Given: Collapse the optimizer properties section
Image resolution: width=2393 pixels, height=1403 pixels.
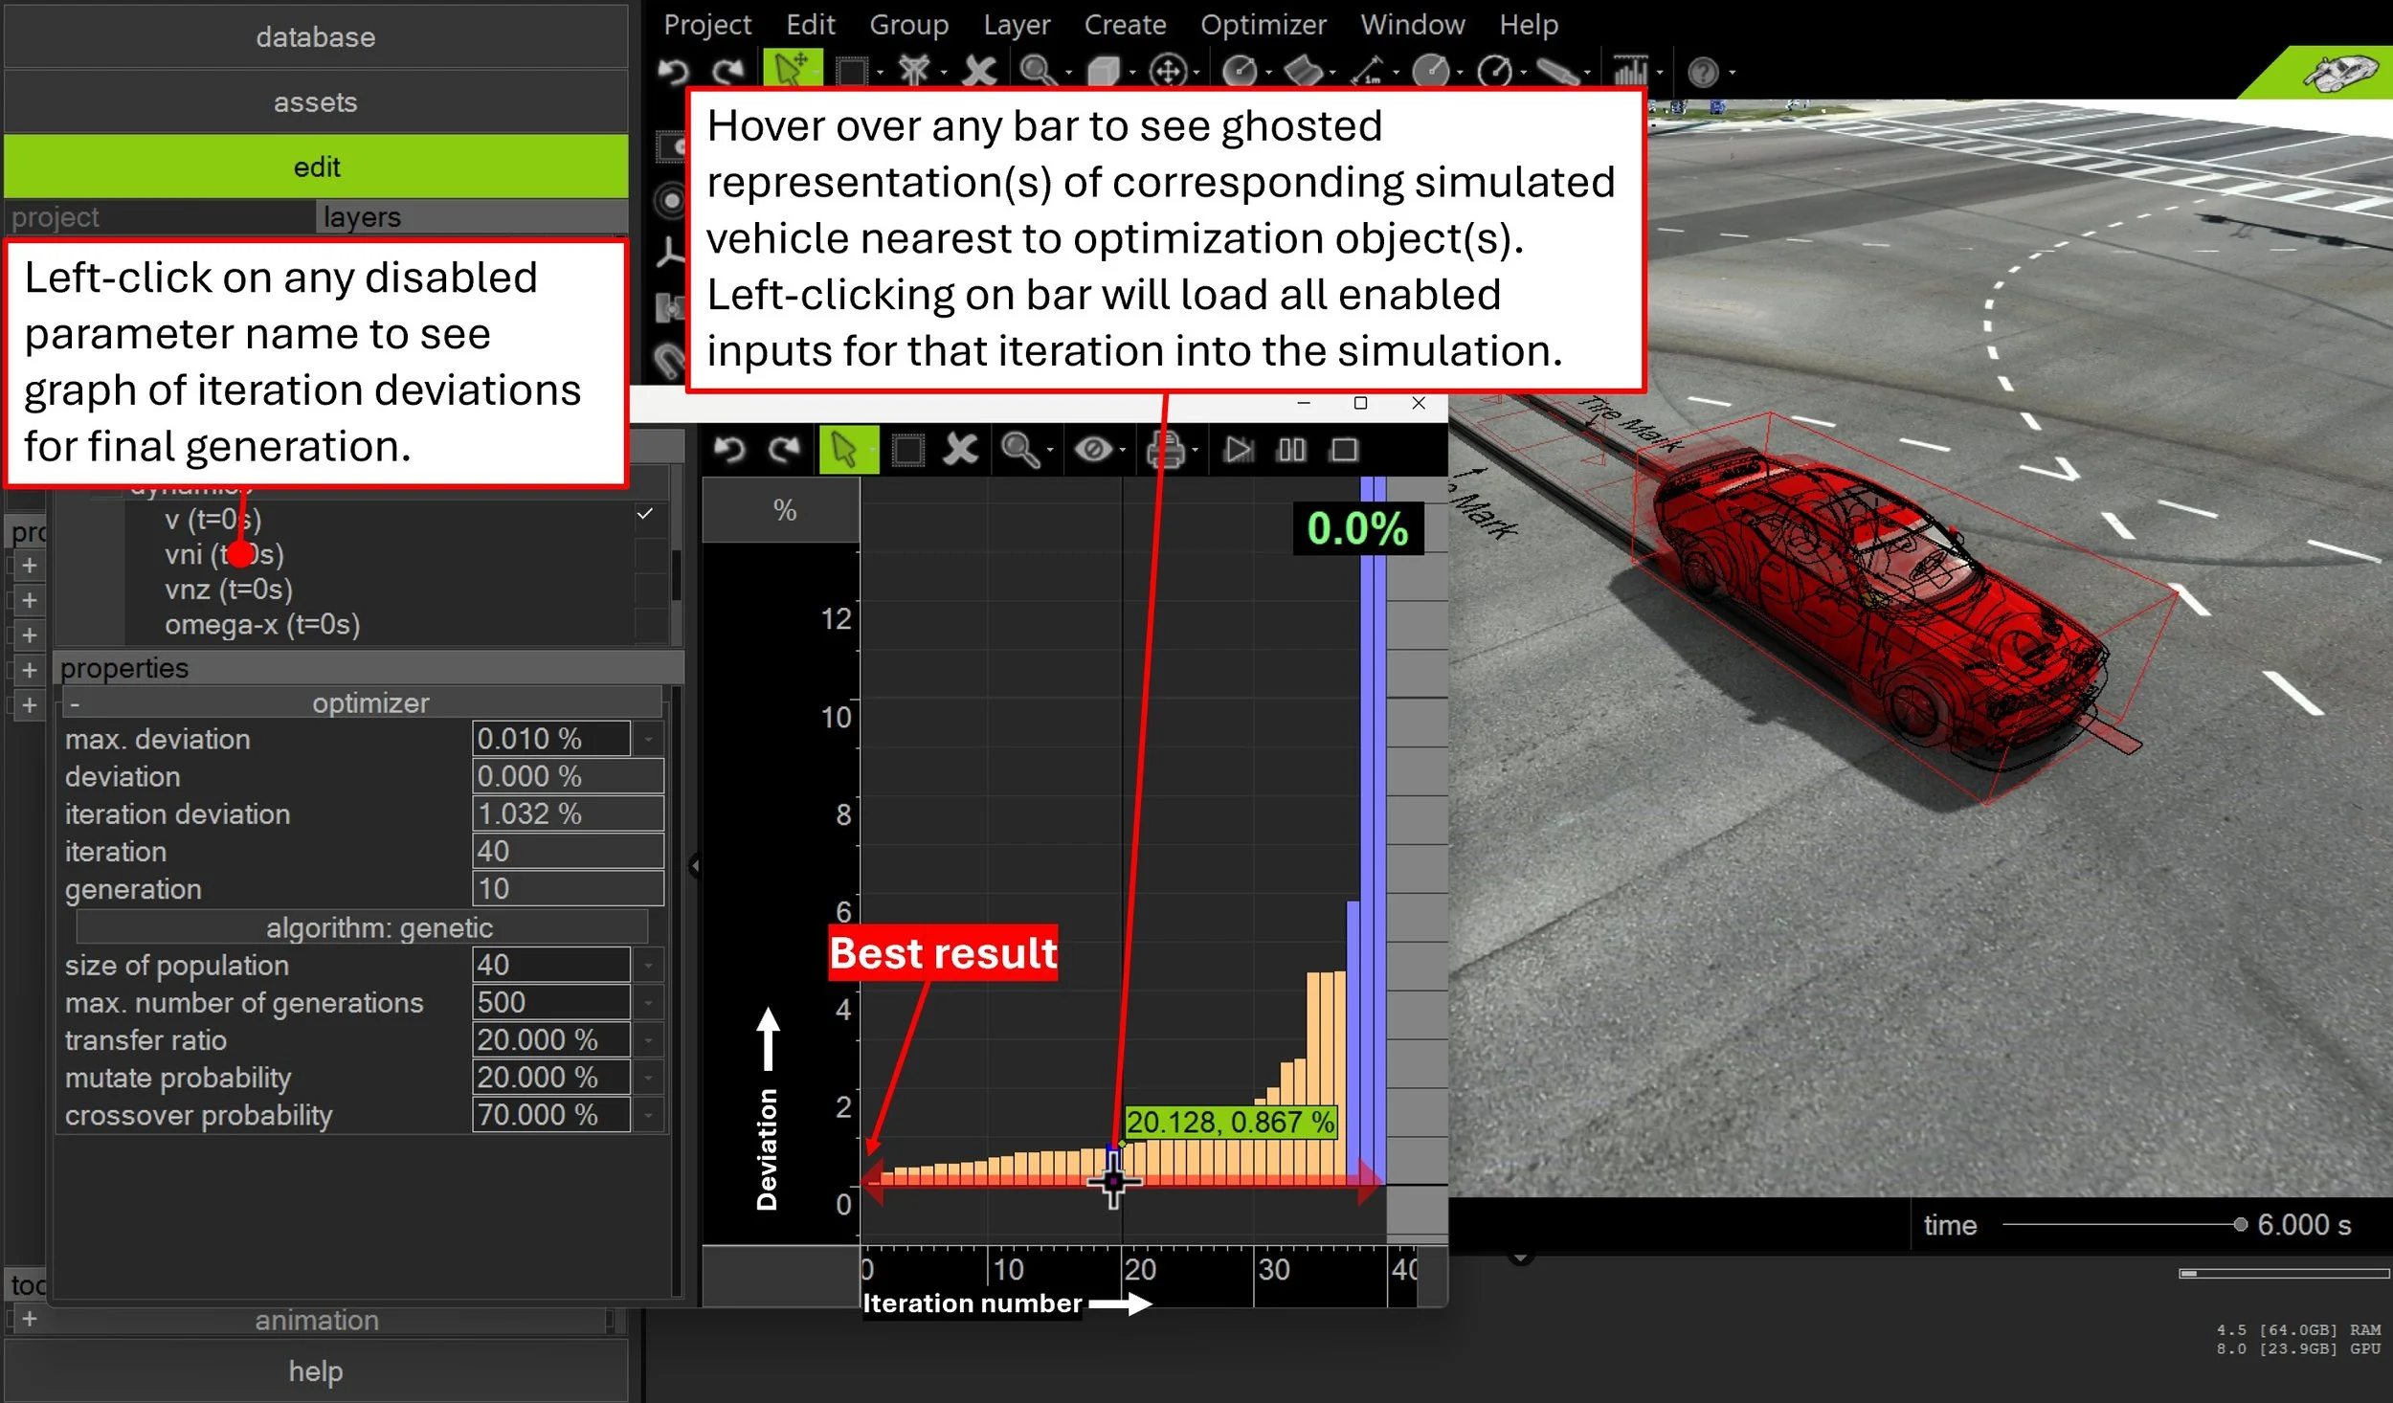Looking at the screenshot, I should [x=75, y=704].
